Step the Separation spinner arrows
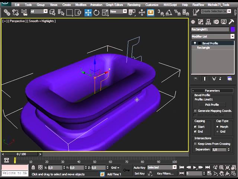 [x=229, y=150]
